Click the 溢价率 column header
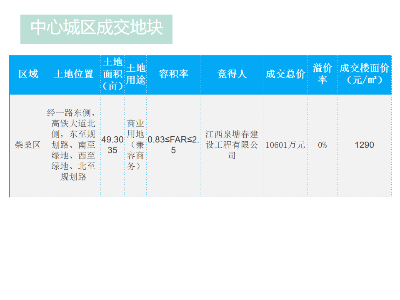 coord(322,75)
